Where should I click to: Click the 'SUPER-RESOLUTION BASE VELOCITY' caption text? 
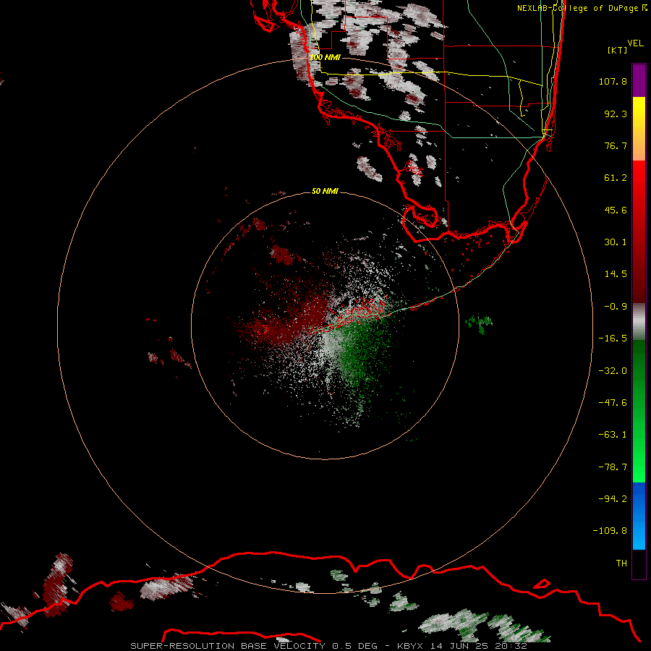coord(228,646)
